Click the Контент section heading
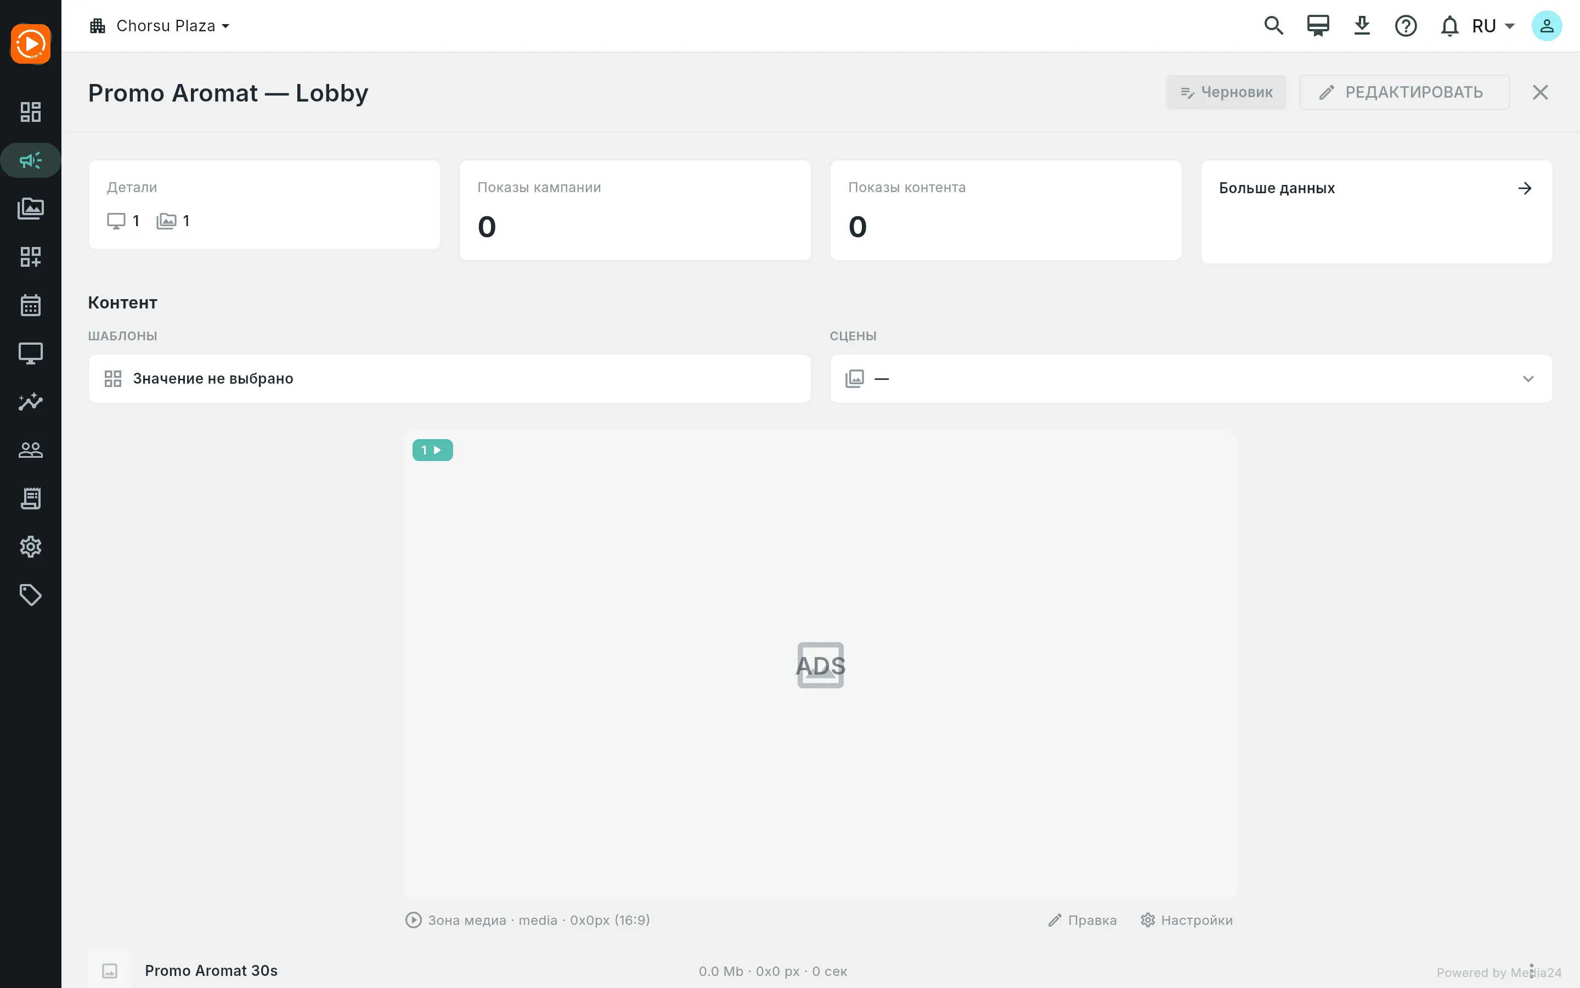Screen dimensions: 1580x988 [x=123, y=302]
